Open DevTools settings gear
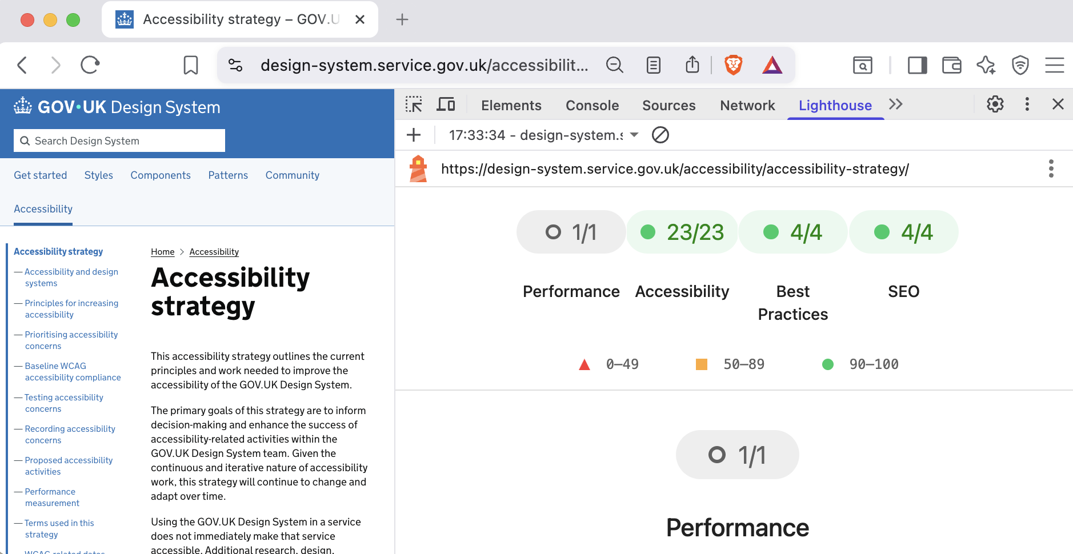The width and height of the screenshot is (1073, 554). (995, 104)
